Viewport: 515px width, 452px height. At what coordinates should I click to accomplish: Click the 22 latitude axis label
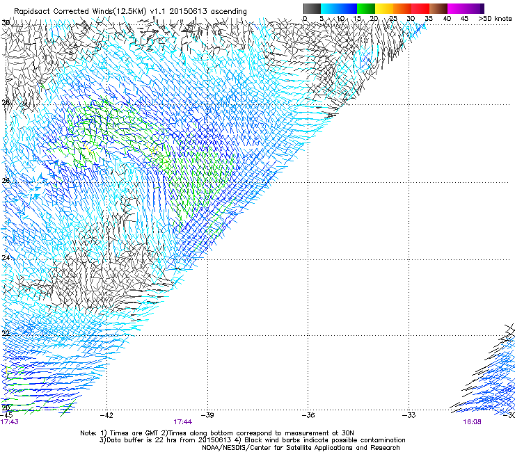tap(6, 334)
